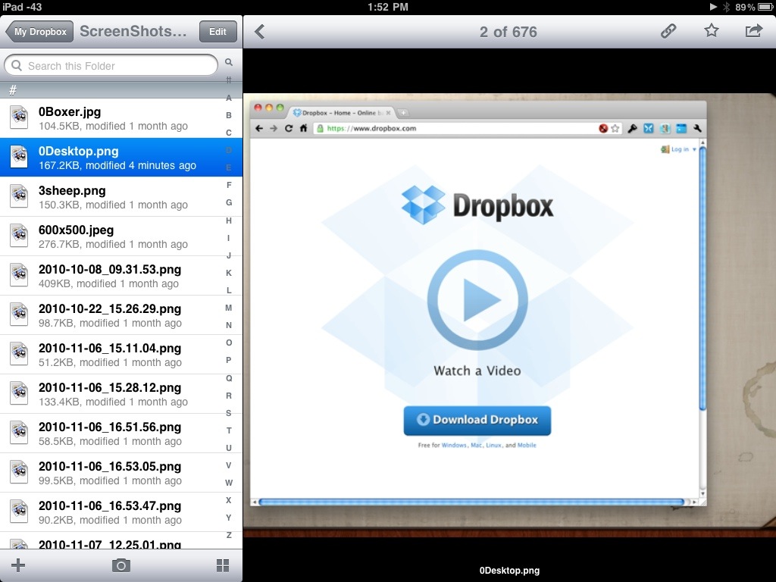The width and height of the screenshot is (776, 582).
Task: Tap the Windows link under Download Dropbox
Action: [x=454, y=445]
